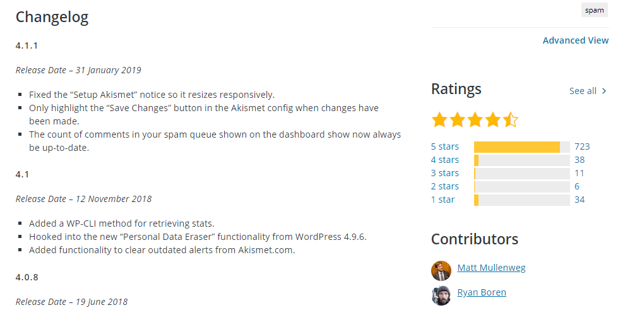This screenshot has width=618, height=310.
Task: Click Ryan Boren's avatar image
Action: click(441, 295)
